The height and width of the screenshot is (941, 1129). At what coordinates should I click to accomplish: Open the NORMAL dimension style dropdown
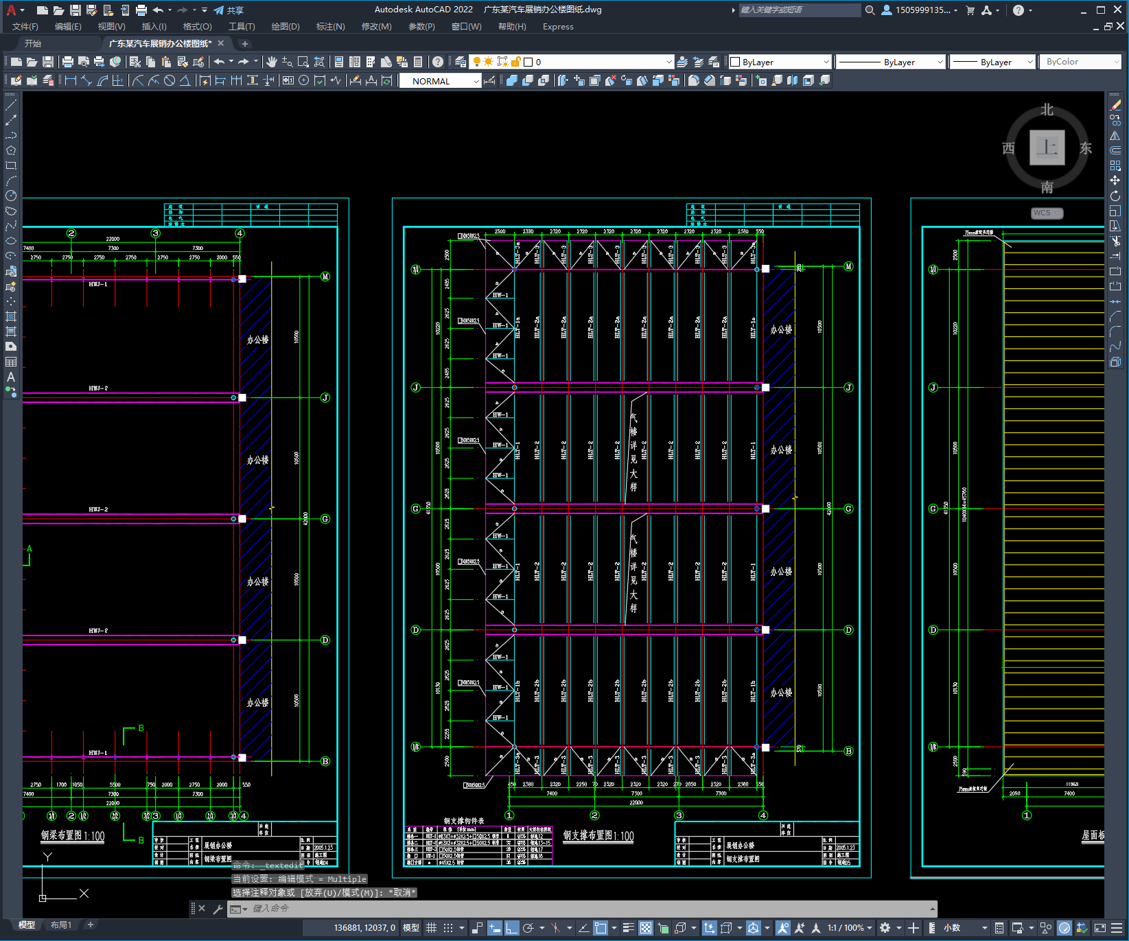click(440, 81)
